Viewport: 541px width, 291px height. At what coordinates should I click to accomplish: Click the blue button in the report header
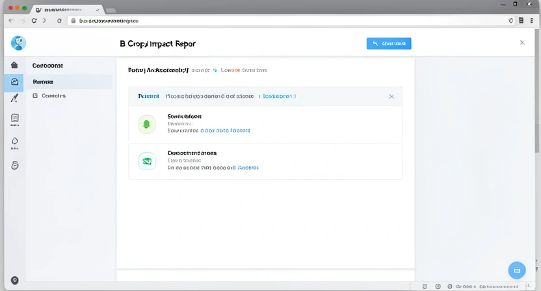(389, 44)
